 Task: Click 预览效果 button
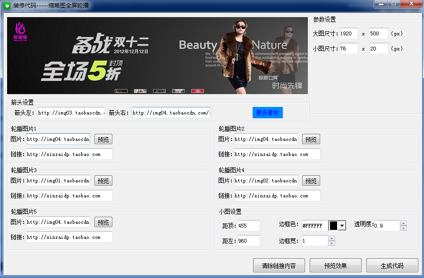click(x=336, y=266)
